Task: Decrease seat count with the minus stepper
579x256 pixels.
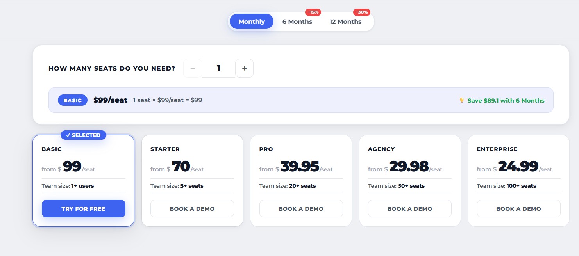Action: pyautogui.click(x=192, y=68)
